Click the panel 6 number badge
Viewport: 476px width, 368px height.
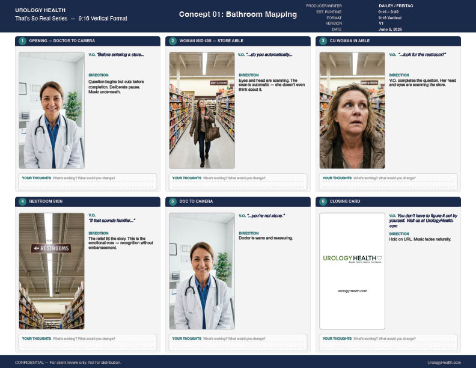323,201
